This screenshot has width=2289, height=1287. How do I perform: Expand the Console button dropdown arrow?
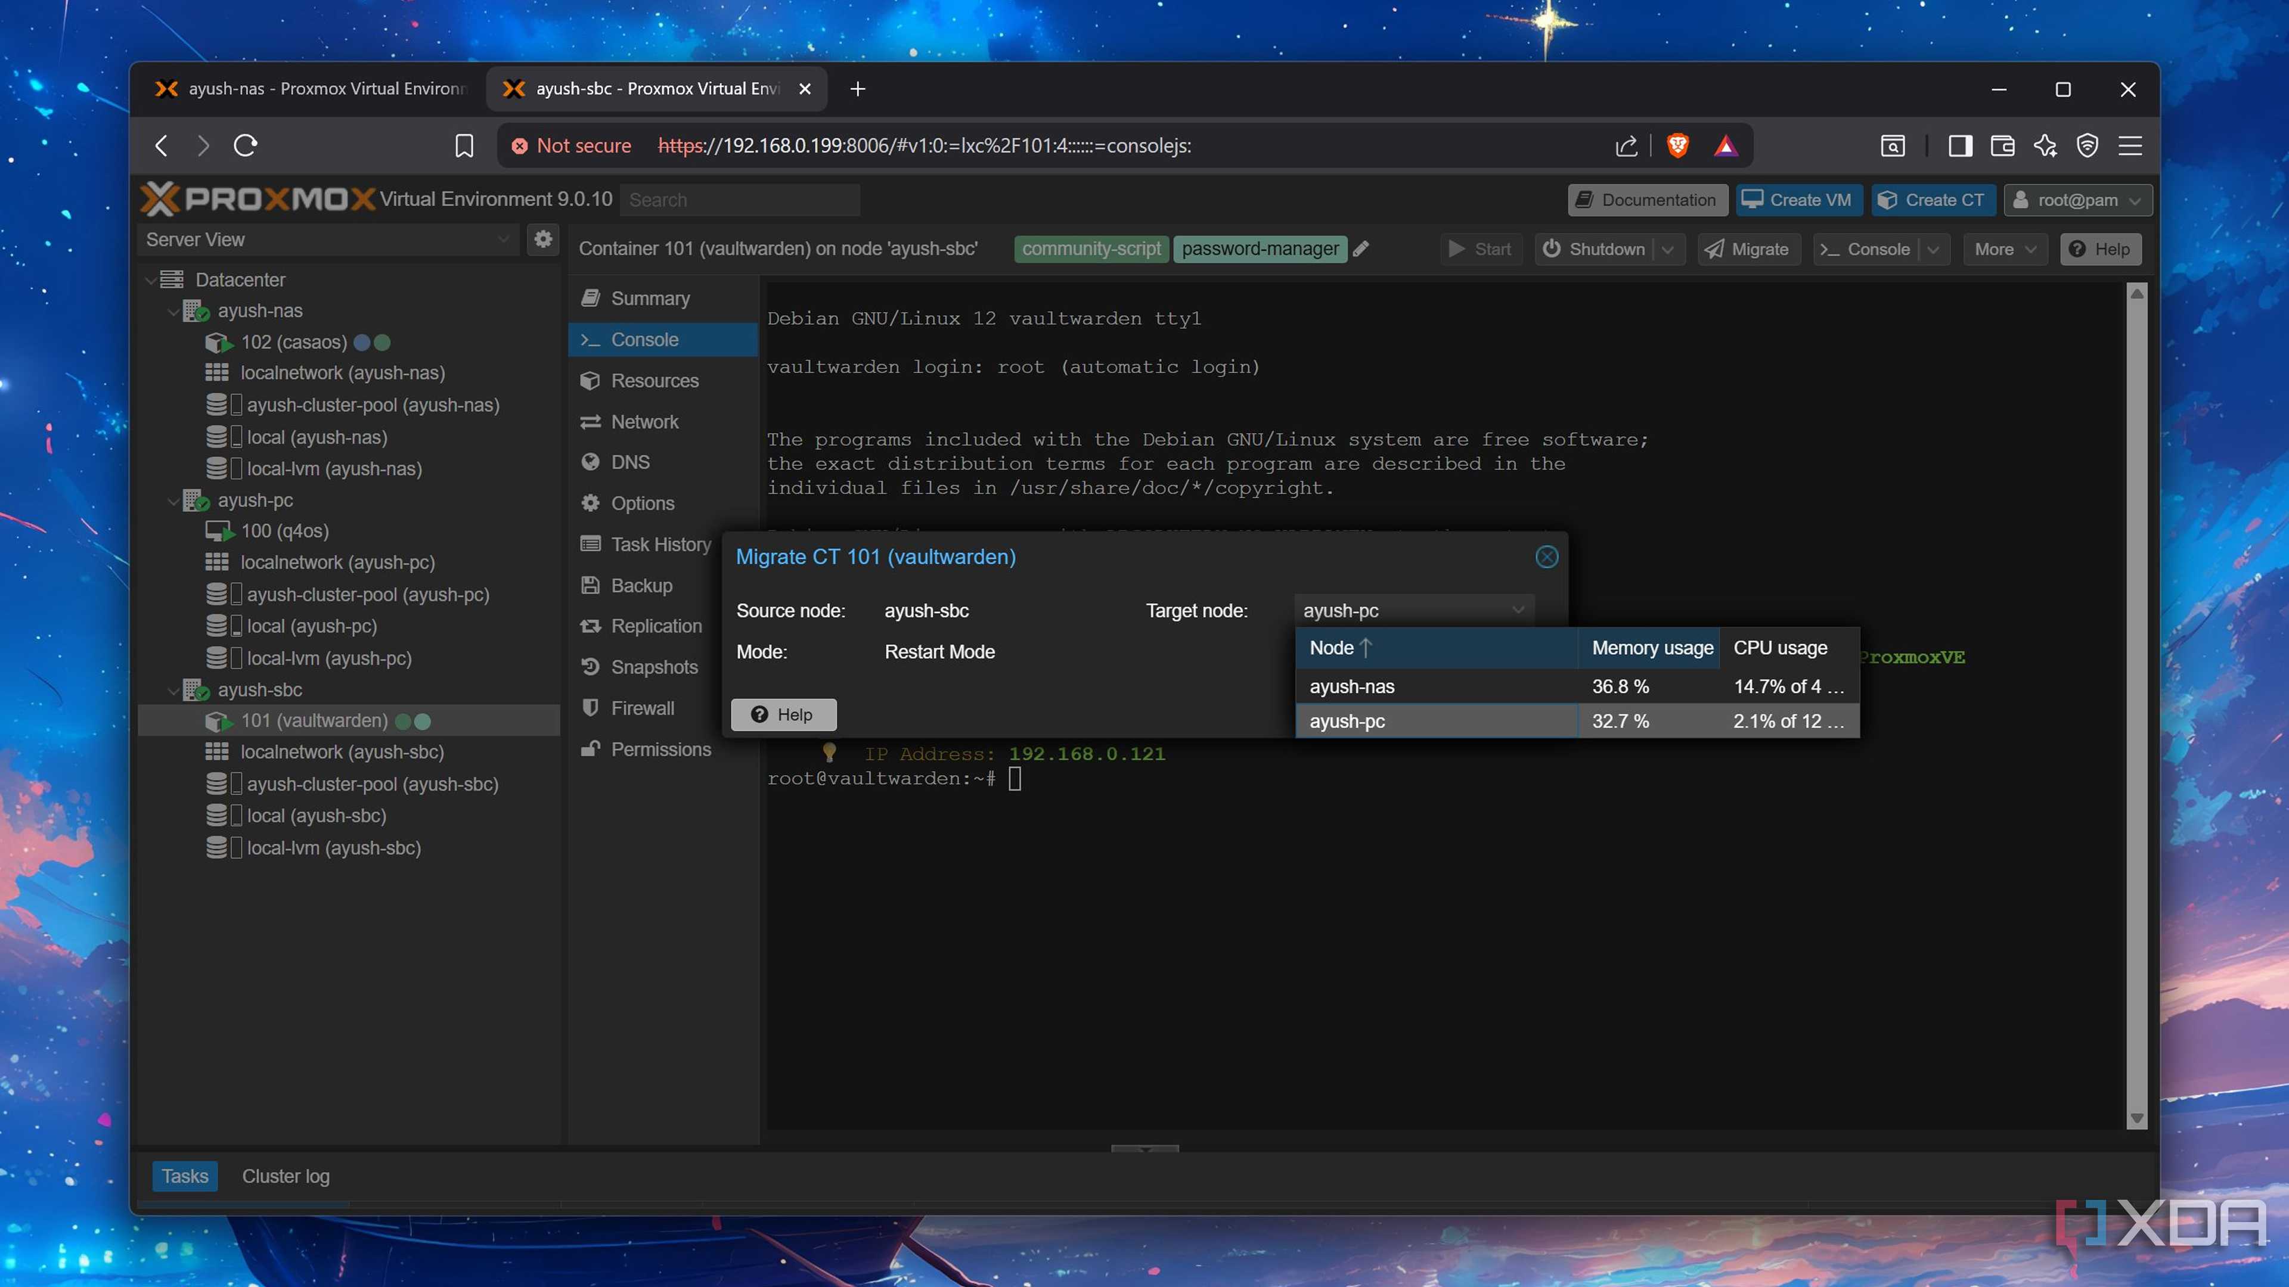coord(1934,250)
